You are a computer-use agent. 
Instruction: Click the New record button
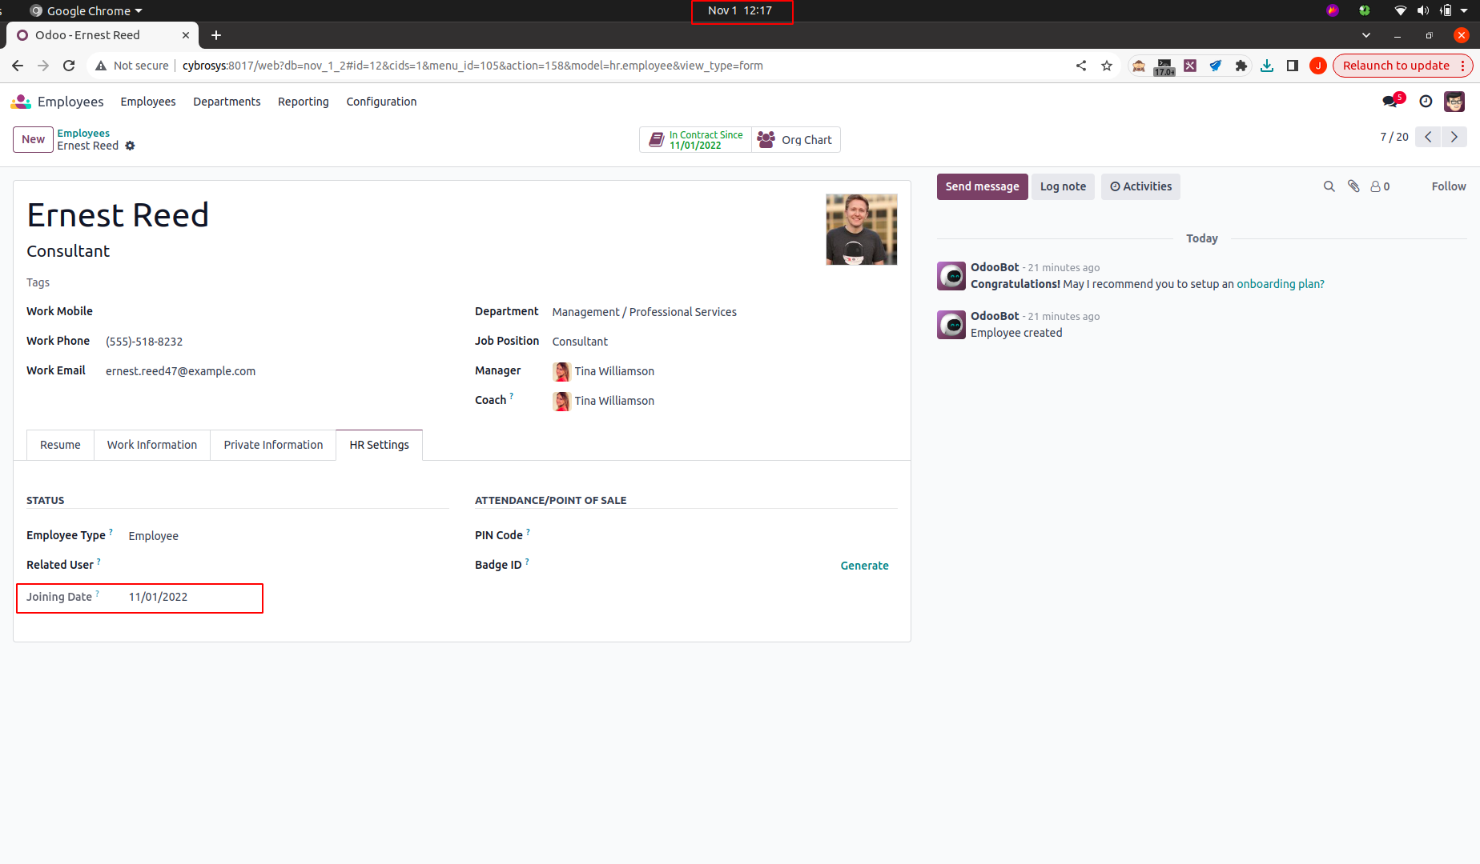[33, 139]
